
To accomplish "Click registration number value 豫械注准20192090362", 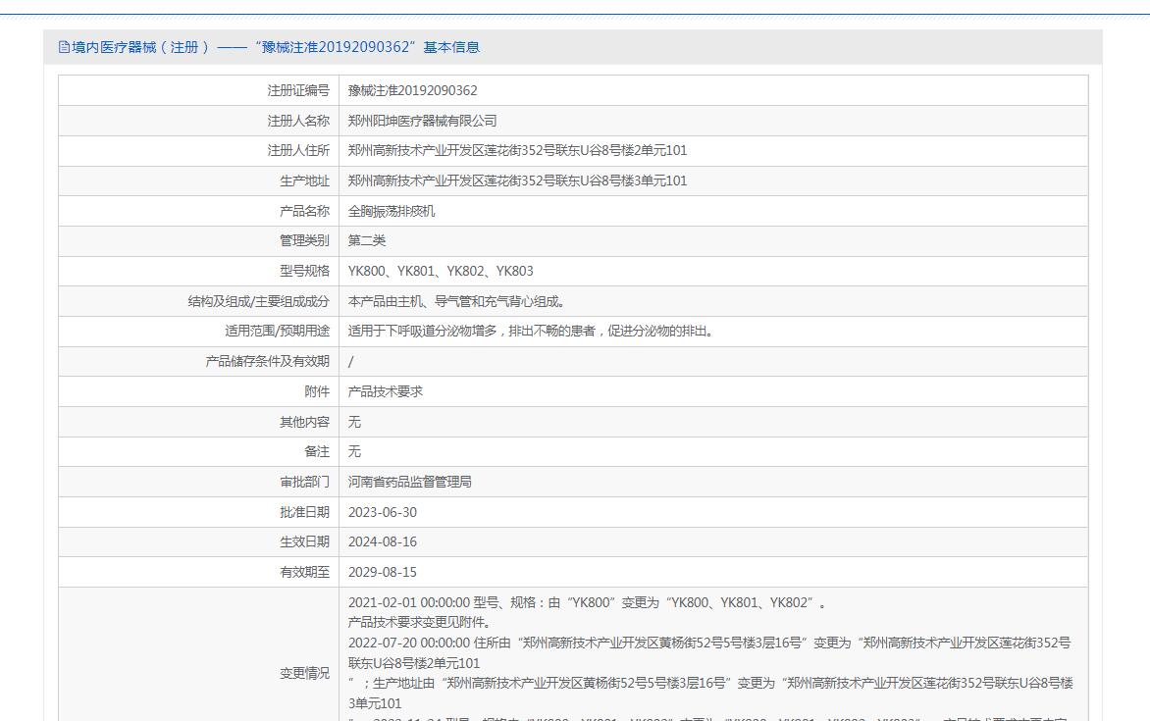I will [x=412, y=90].
